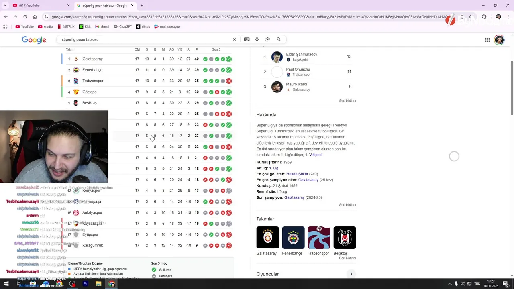Open the mp4 dönüştür bookmark
The height and width of the screenshot is (289, 514).
tap(167, 27)
